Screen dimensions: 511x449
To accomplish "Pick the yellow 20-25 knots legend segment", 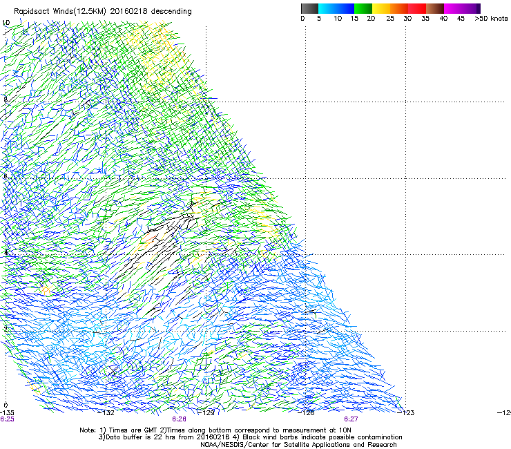I will pos(381,8).
